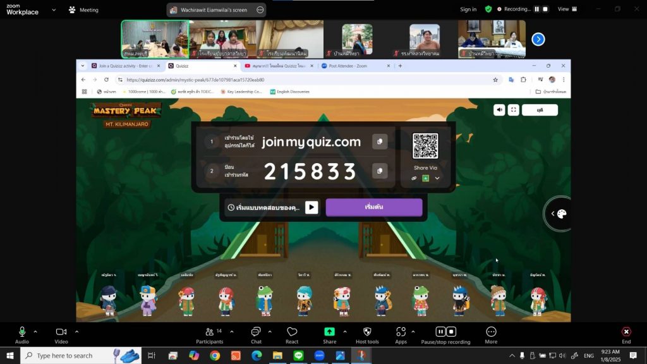647x364 pixels.
Task: Open the 1000come bookmark
Action: tap(144, 92)
